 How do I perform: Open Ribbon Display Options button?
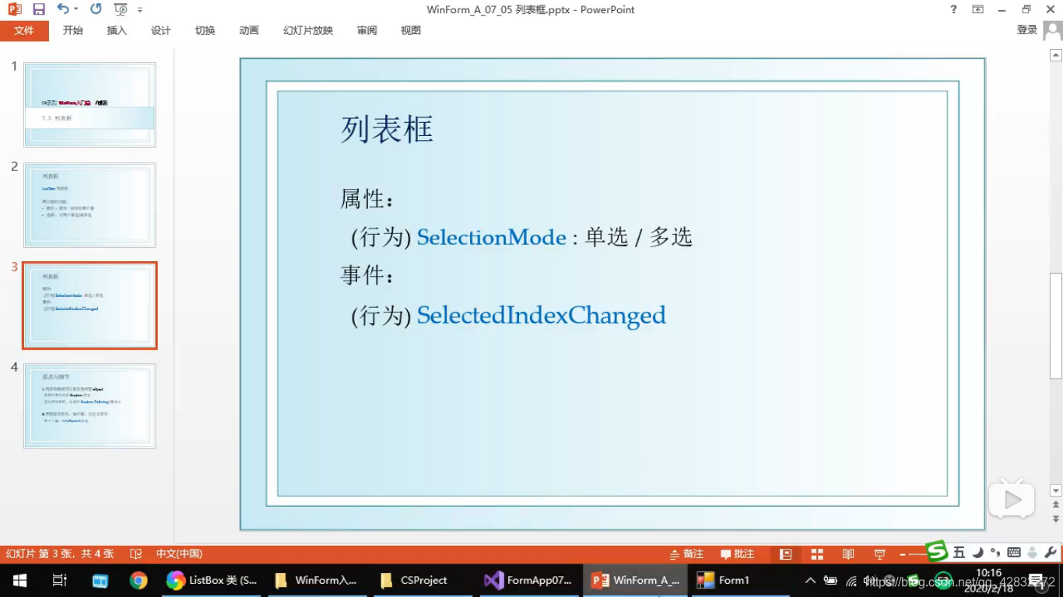point(977,9)
